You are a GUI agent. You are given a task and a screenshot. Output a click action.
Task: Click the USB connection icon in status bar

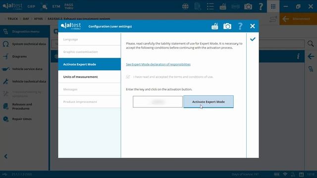4,174
